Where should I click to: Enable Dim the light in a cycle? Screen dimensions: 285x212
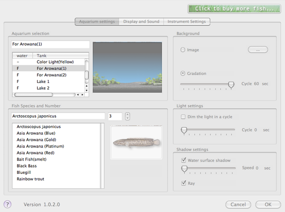click(x=183, y=117)
